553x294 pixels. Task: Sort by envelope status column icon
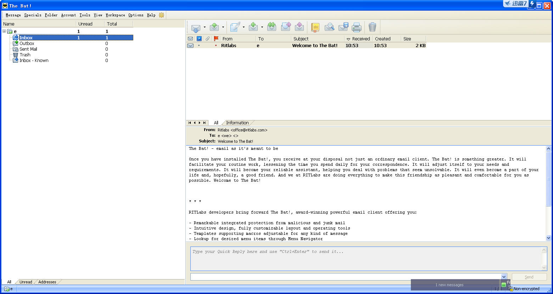190,39
